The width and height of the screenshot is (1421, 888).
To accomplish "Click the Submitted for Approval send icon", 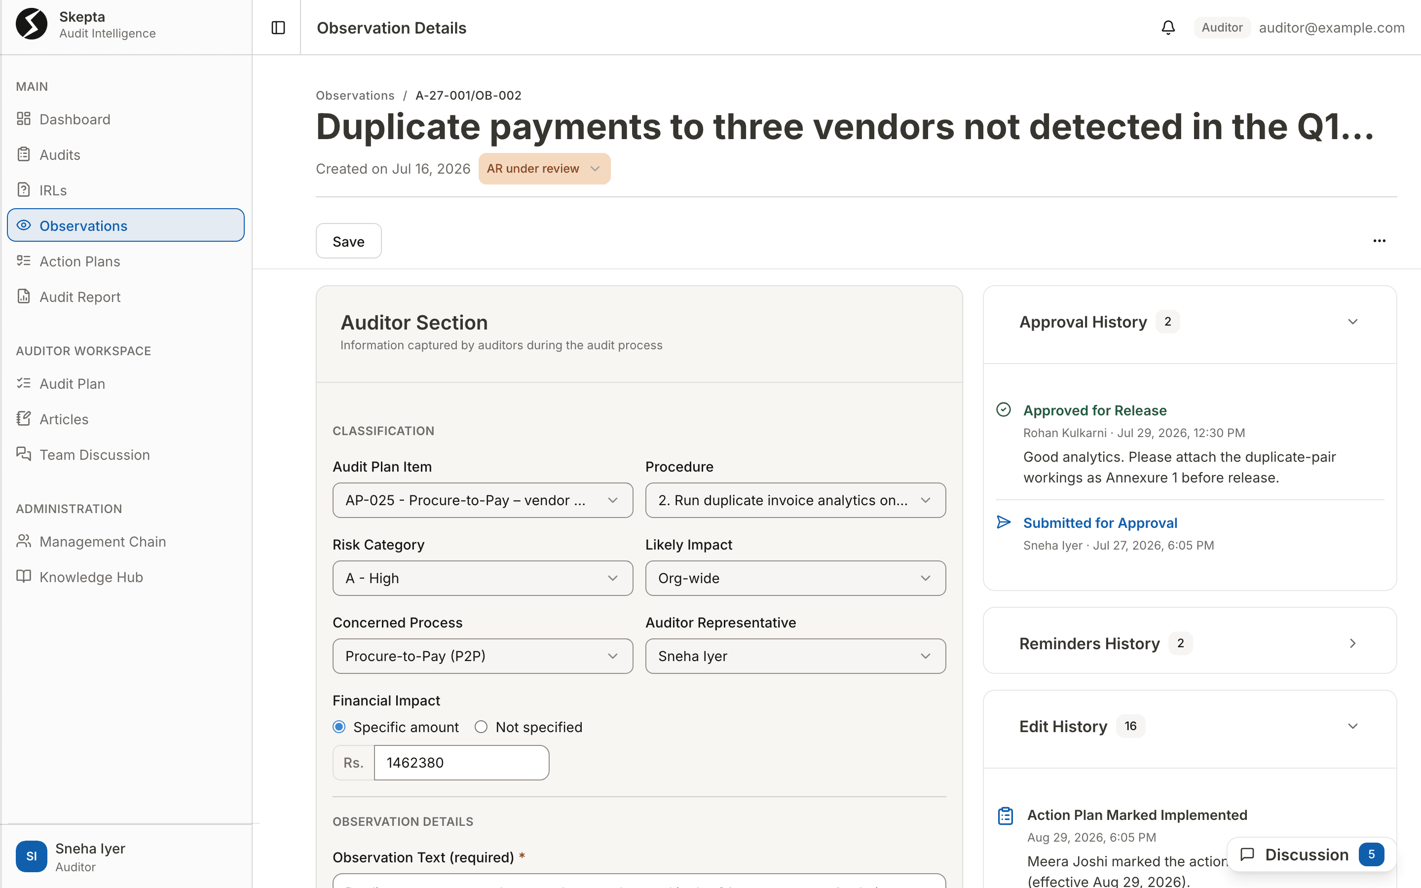I will (1004, 522).
